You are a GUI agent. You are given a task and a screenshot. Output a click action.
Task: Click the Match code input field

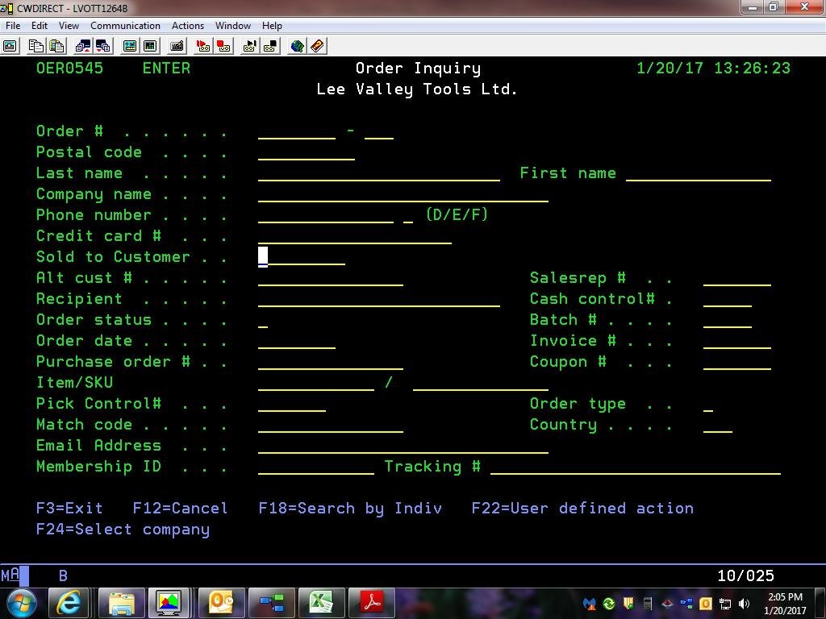click(x=330, y=426)
